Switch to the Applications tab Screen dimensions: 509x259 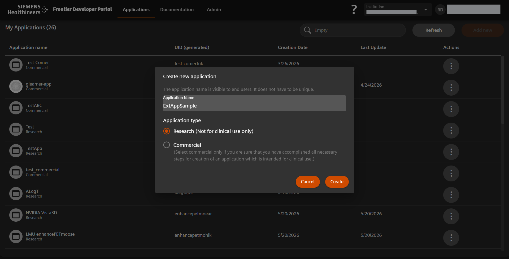click(x=136, y=10)
